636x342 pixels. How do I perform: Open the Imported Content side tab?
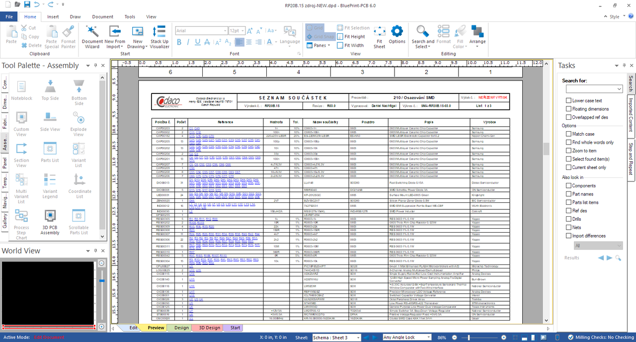(x=631, y=116)
